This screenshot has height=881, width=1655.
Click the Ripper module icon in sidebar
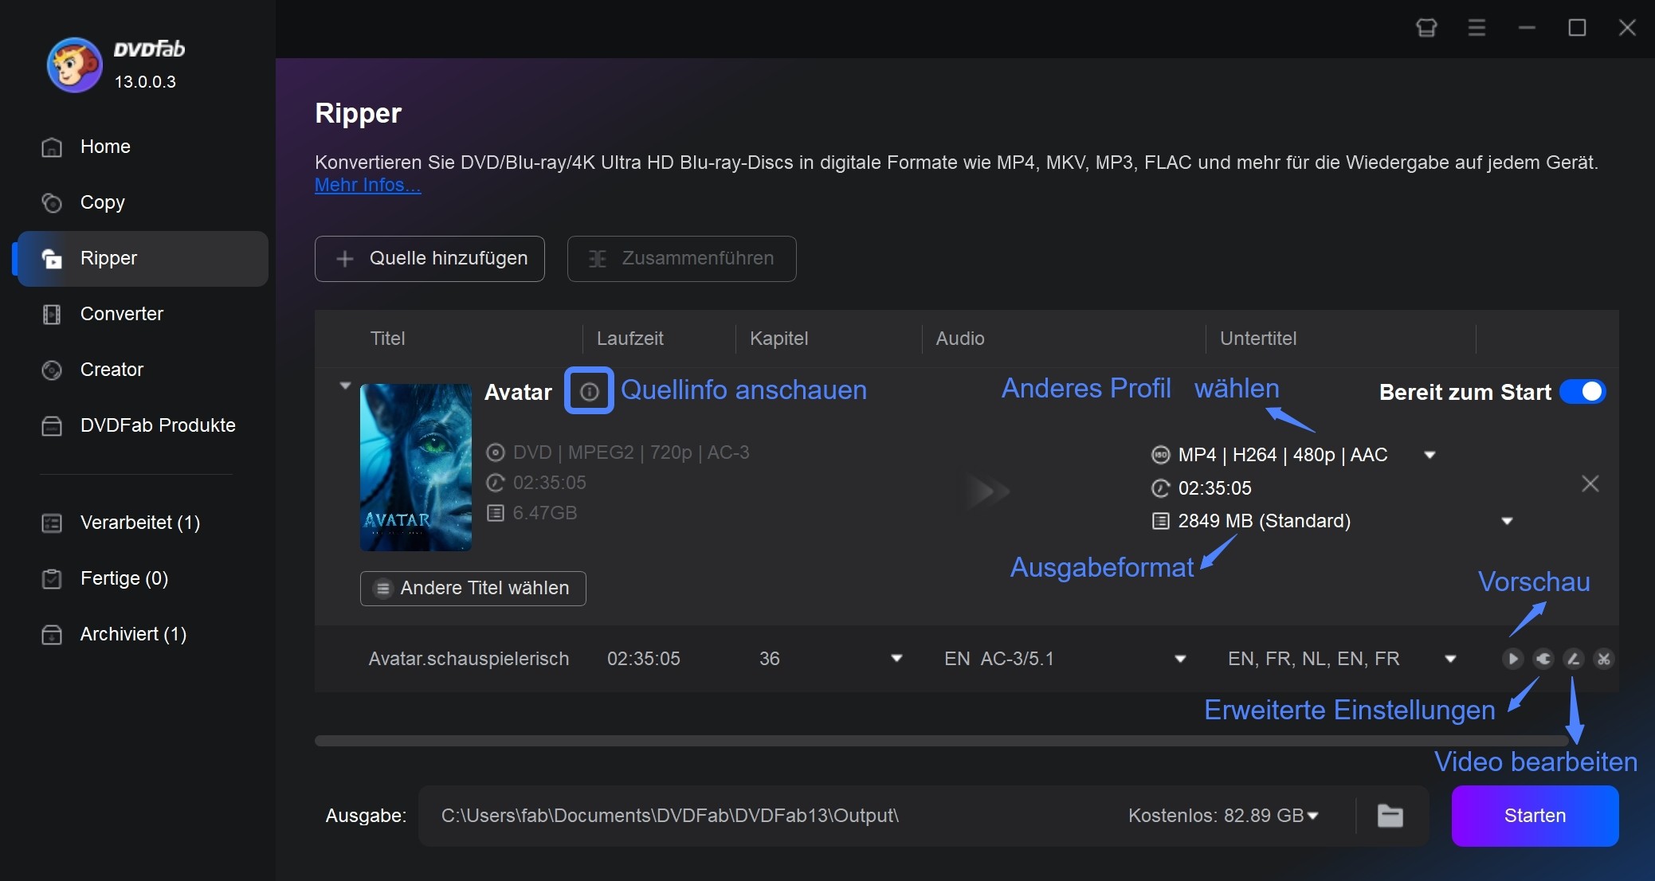(x=53, y=258)
